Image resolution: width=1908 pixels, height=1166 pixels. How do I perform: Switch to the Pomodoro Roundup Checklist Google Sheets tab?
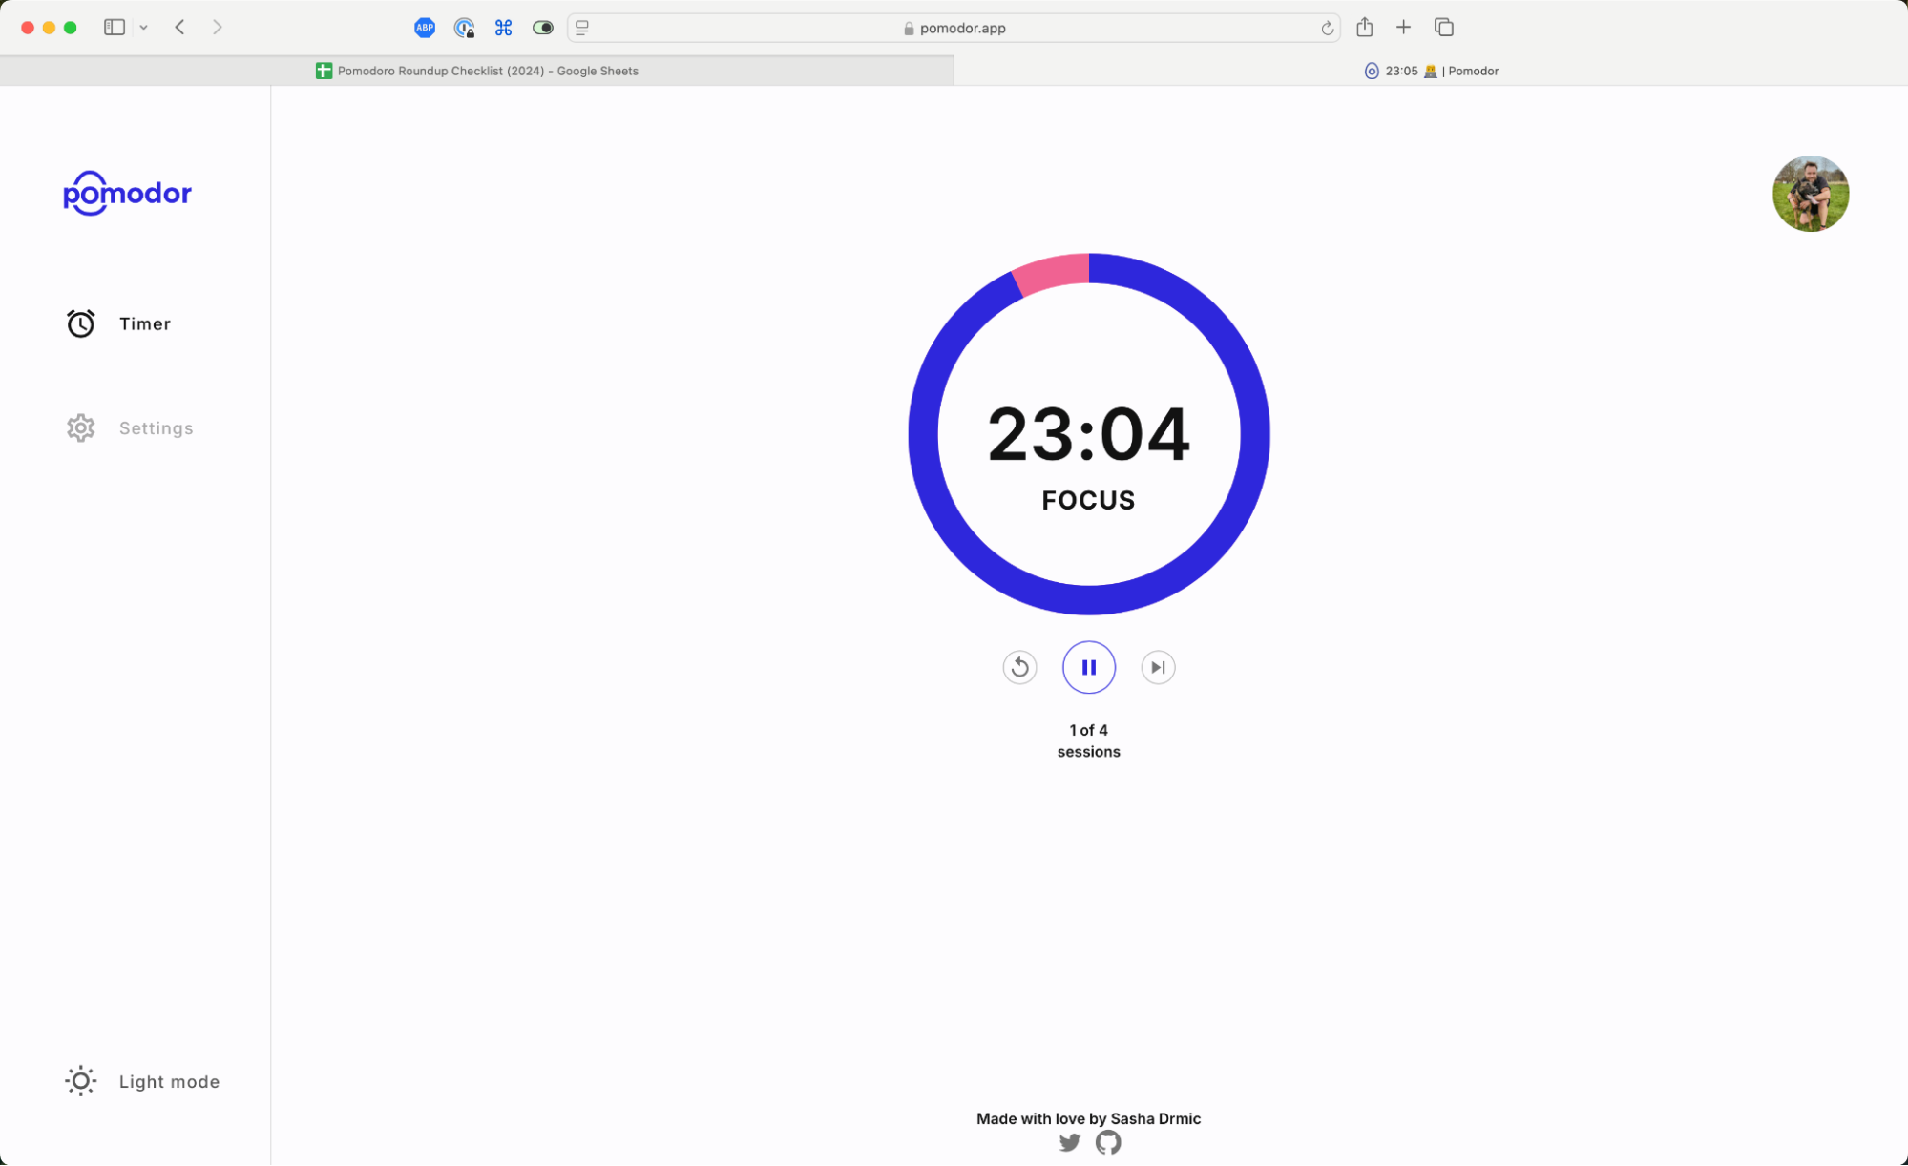pyautogui.click(x=477, y=71)
